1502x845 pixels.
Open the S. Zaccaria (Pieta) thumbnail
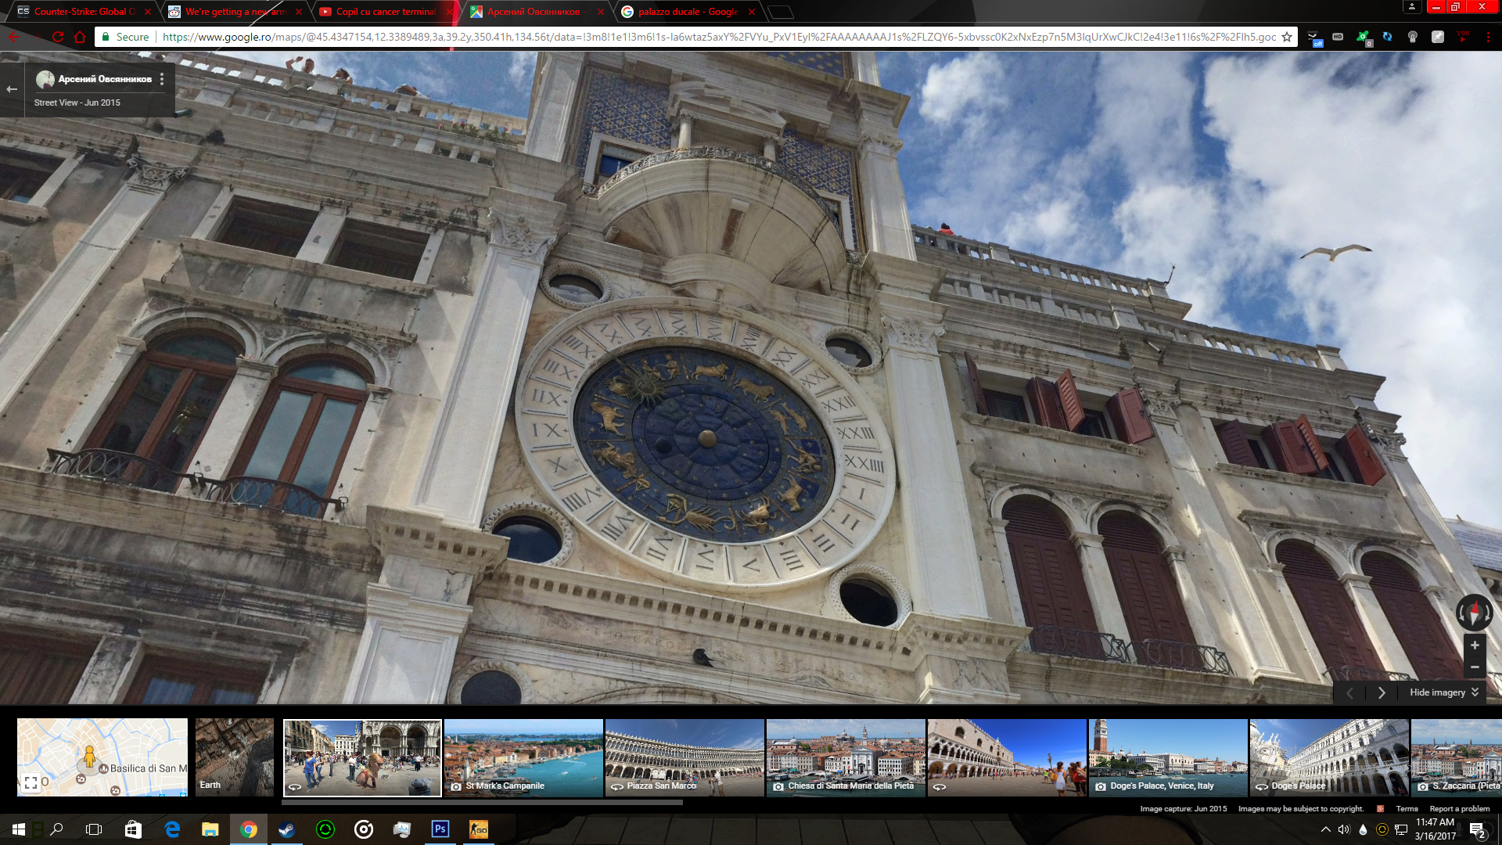click(1457, 757)
